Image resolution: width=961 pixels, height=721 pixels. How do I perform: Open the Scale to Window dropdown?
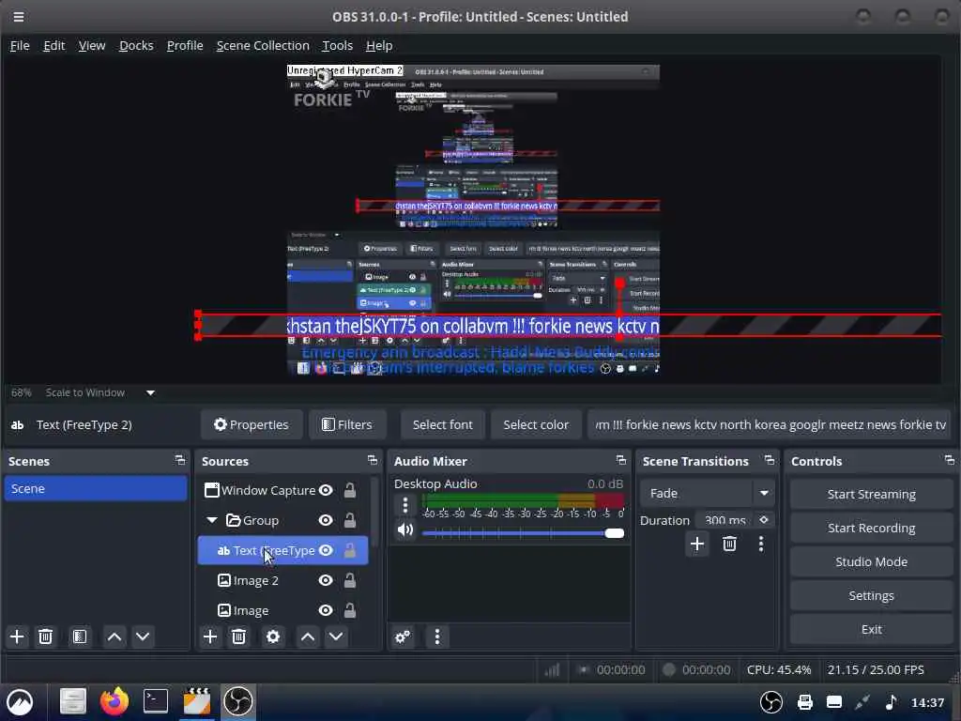coord(150,392)
